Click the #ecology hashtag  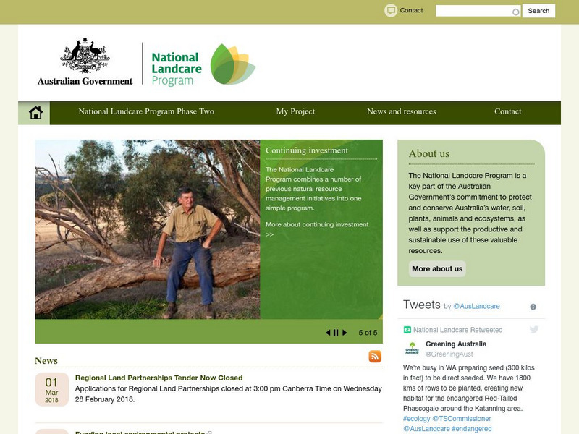tap(417, 419)
